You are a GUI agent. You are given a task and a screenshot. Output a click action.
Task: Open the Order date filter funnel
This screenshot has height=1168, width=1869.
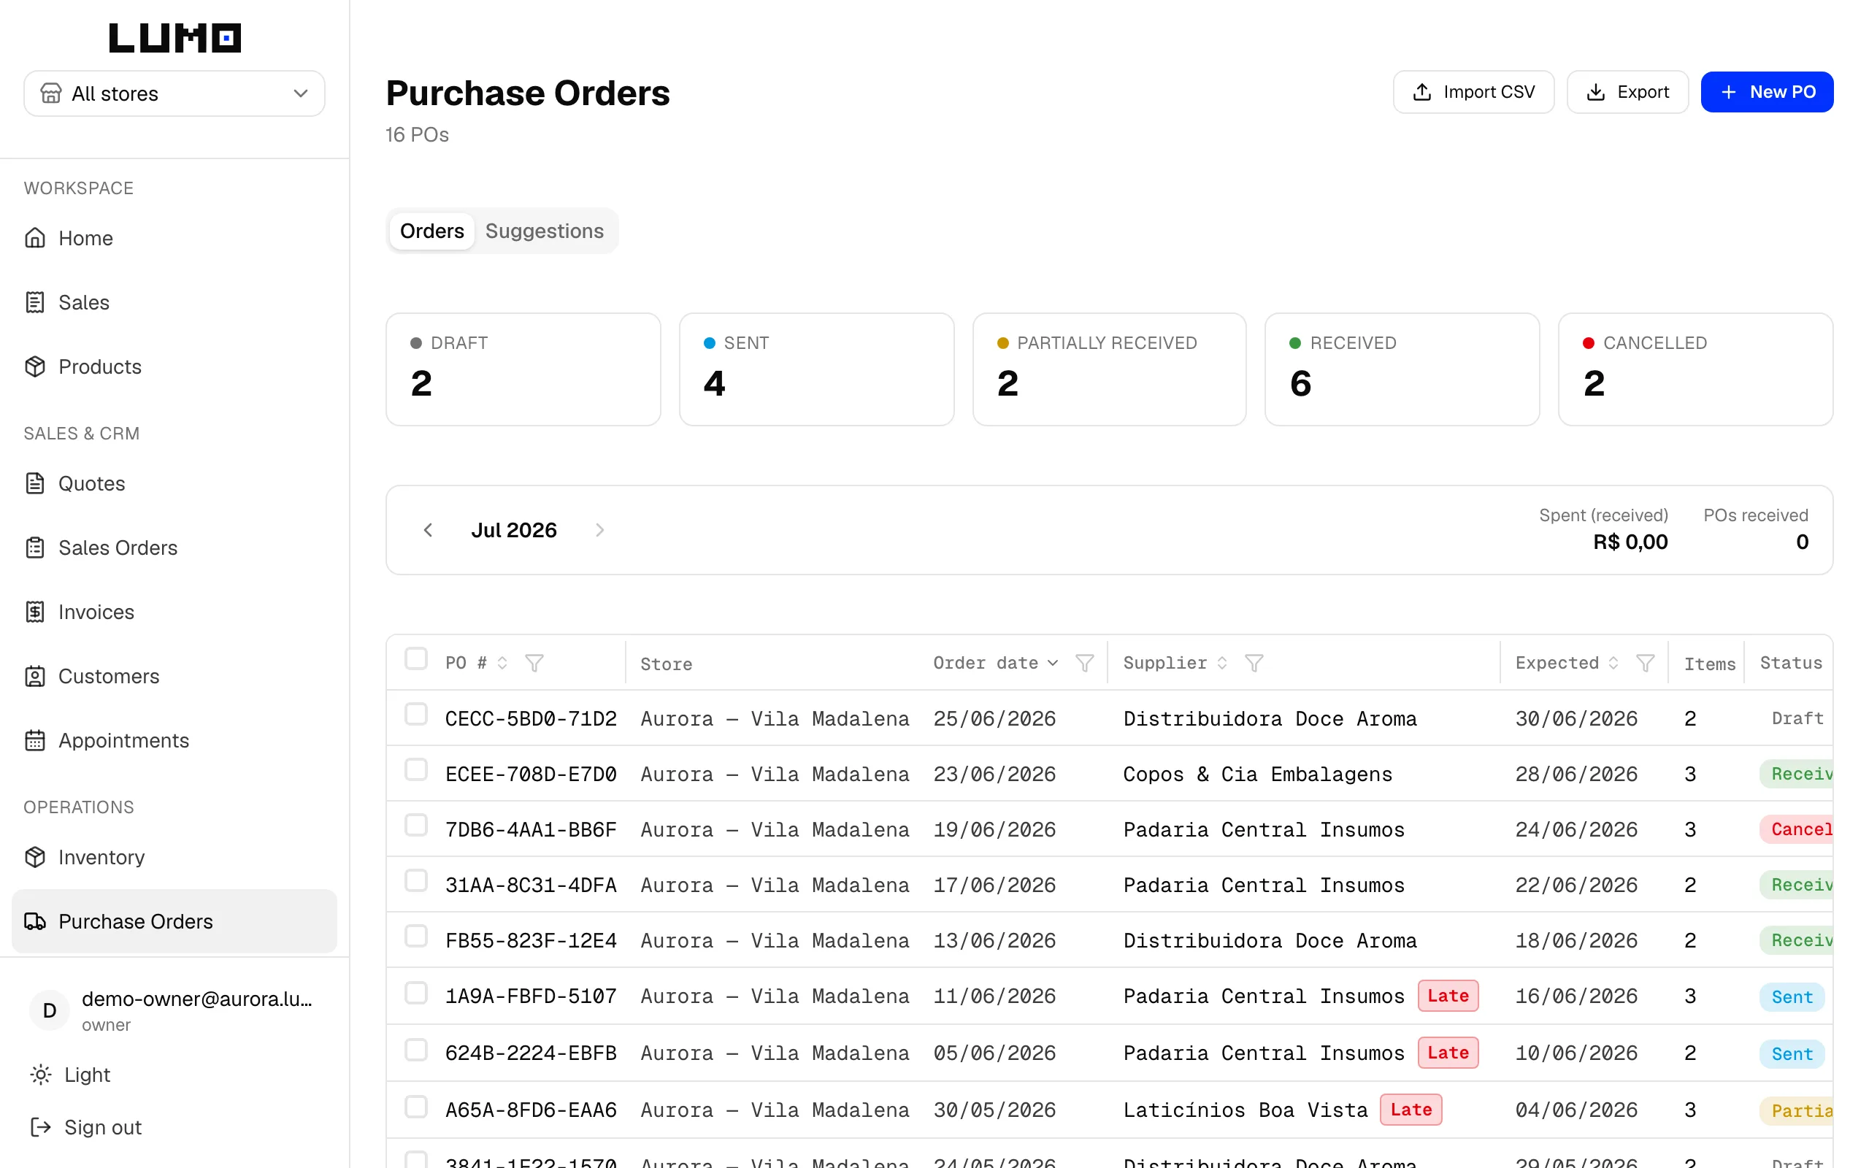point(1084,663)
